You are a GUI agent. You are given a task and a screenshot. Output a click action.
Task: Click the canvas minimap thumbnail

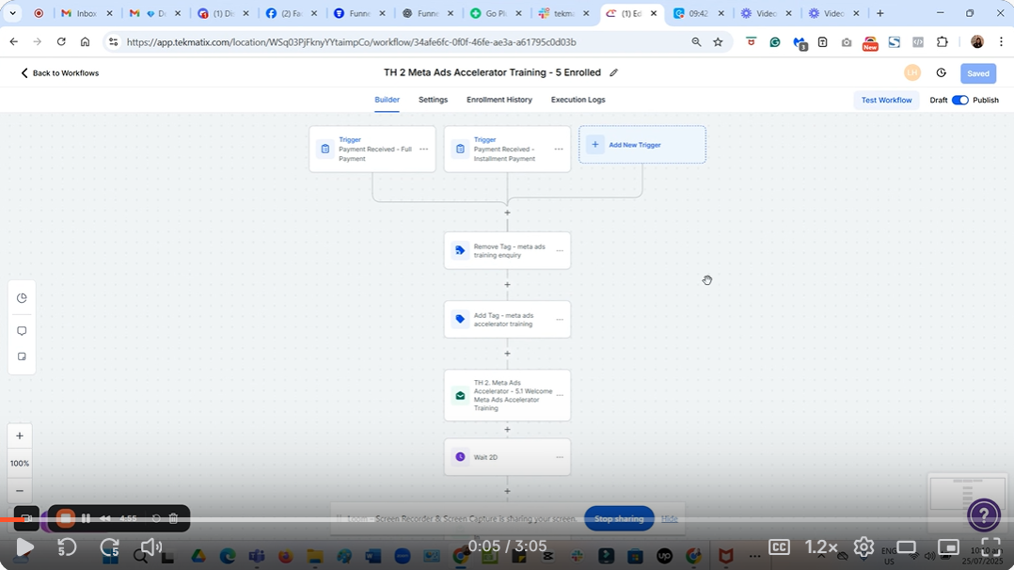click(x=967, y=495)
